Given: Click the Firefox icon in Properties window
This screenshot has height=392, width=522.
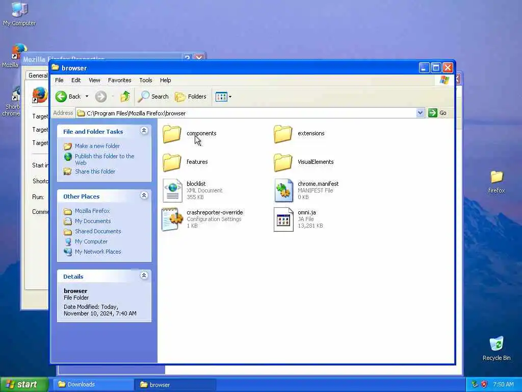Looking at the screenshot, I should 40,95.
